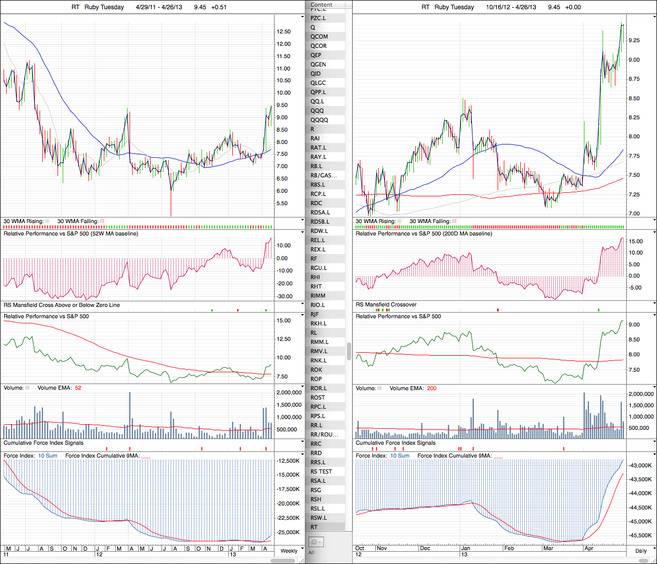657x564 pixels.
Task: Pick RIMM in the symbol list
Action: 318,296
